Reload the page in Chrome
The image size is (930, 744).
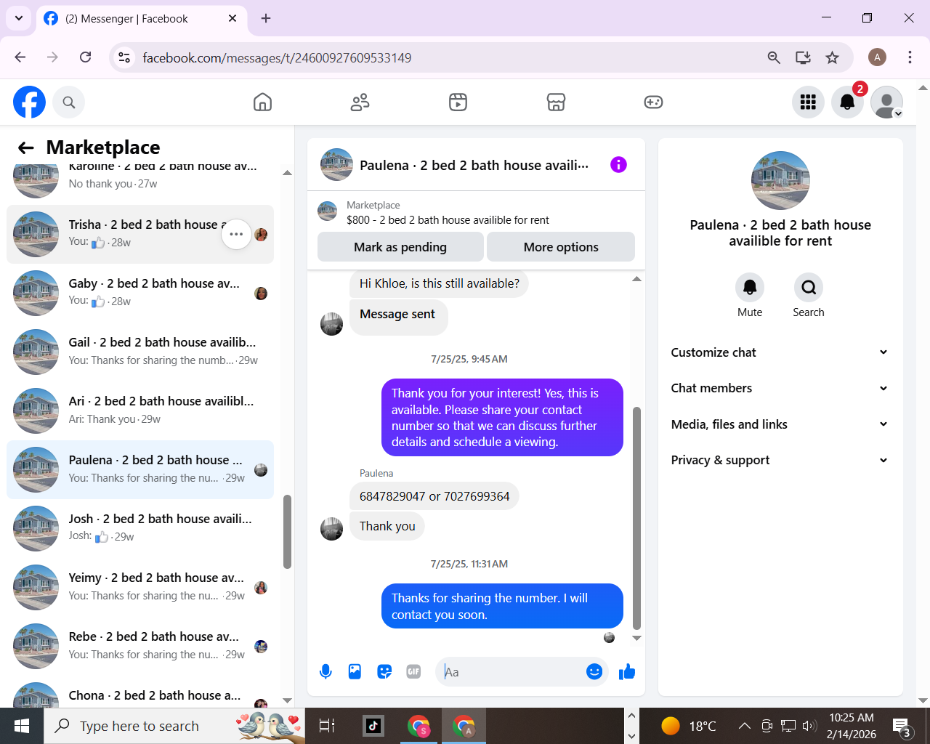tap(85, 57)
